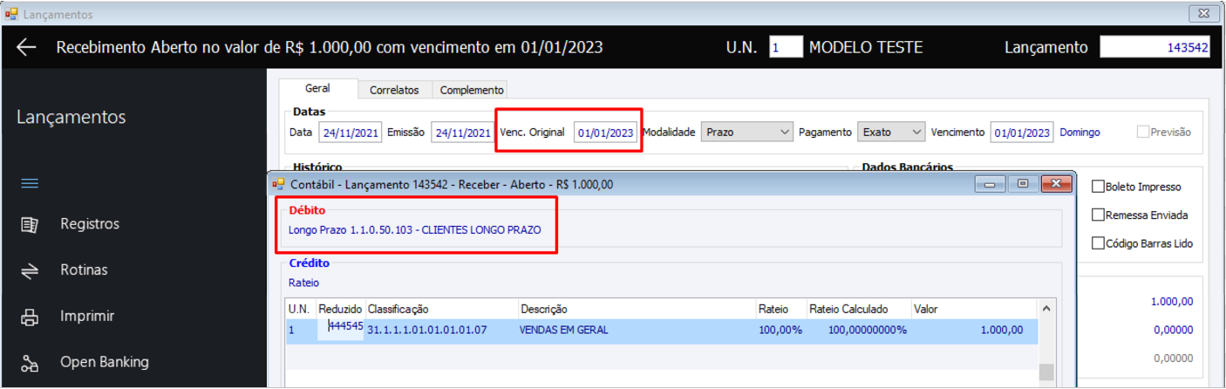Open the Pagamento dropdown

pyautogui.click(x=890, y=133)
